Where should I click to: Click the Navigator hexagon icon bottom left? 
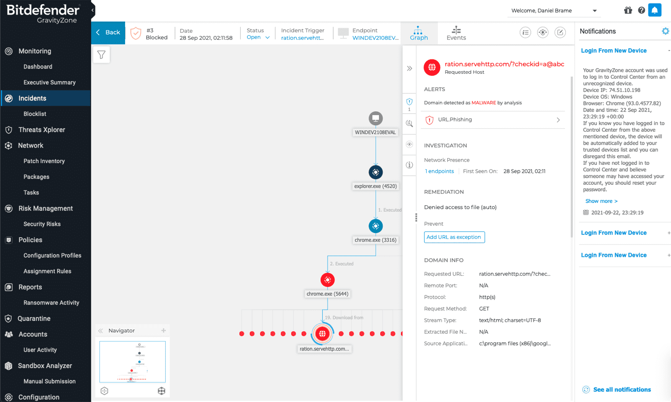click(x=104, y=391)
